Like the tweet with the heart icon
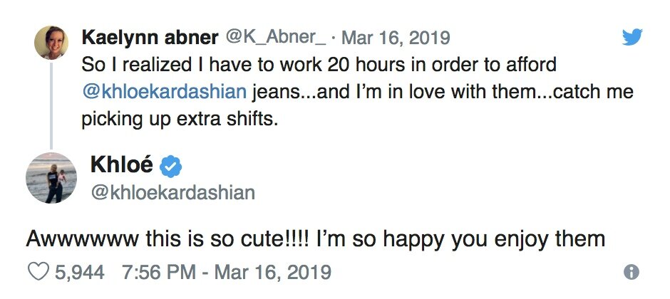The image size is (670, 299). [x=36, y=271]
